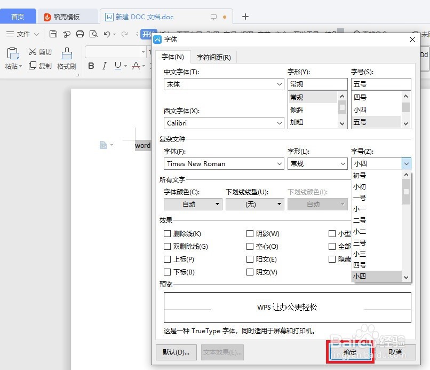This screenshot has height=370, width=430.
Task: Open the 文件 menu
Action: tap(23, 33)
